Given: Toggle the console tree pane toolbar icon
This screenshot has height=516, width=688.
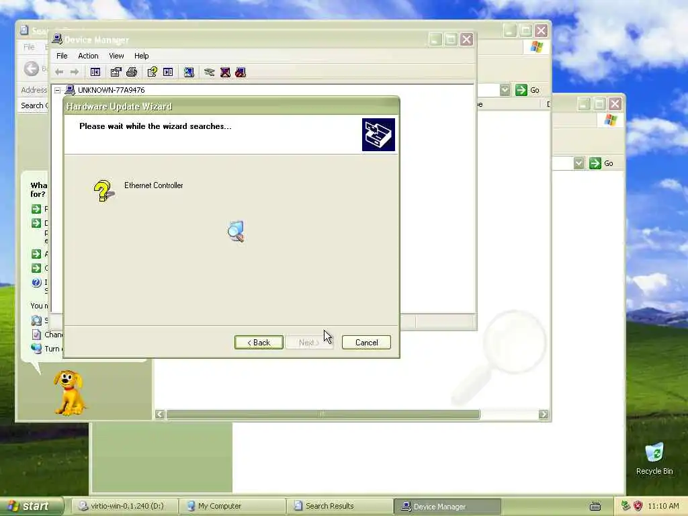Looking at the screenshot, I should click(95, 72).
